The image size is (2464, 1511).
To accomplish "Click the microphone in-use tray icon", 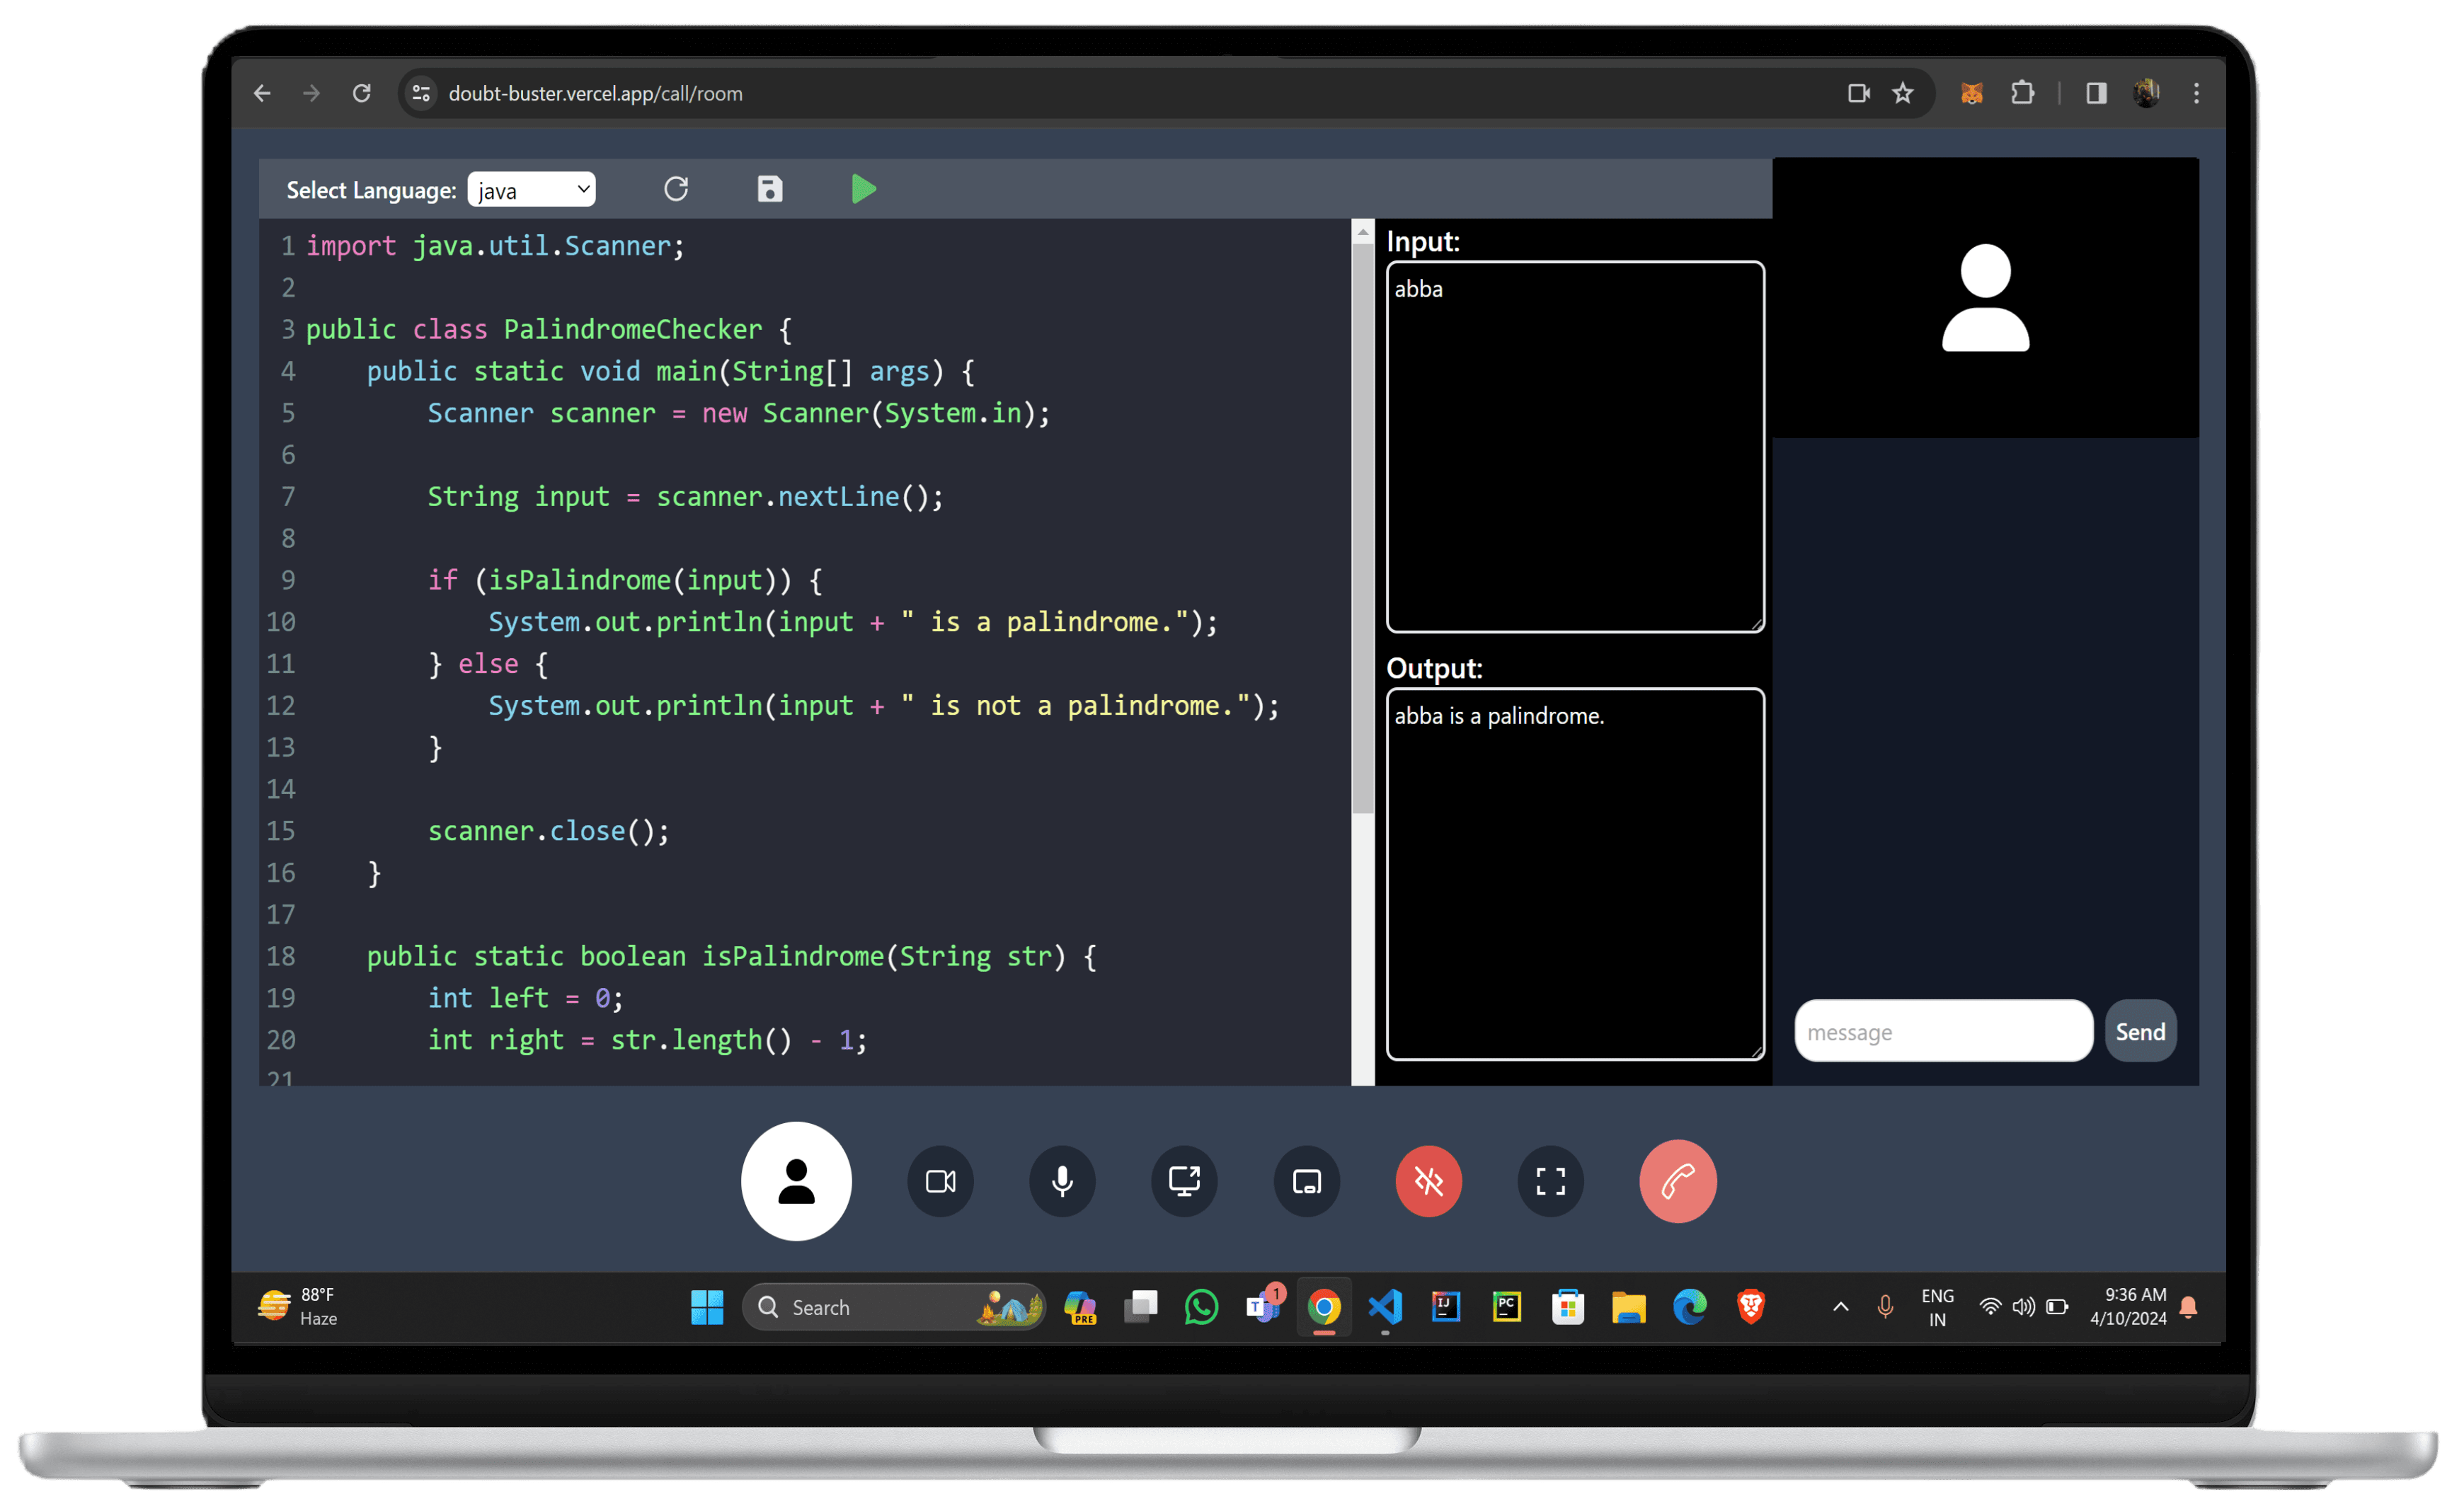I will [x=1885, y=1307].
